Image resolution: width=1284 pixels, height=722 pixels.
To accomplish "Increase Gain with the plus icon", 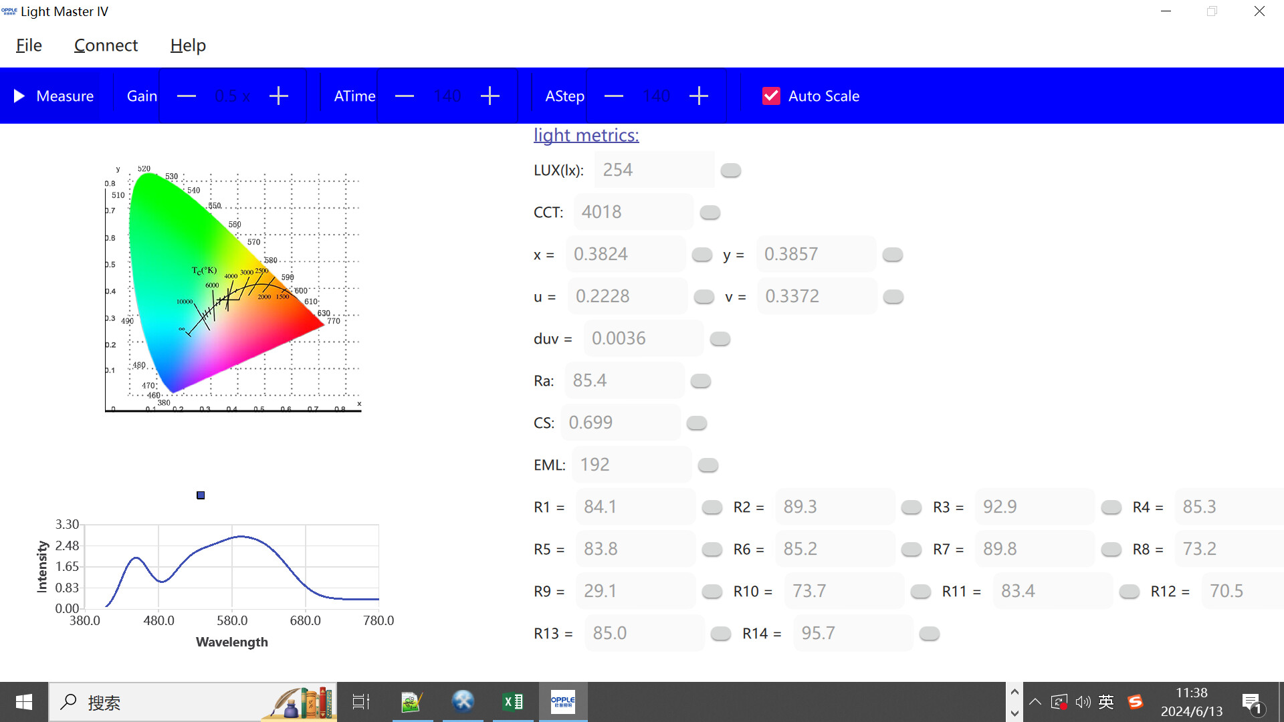I will point(279,96).
